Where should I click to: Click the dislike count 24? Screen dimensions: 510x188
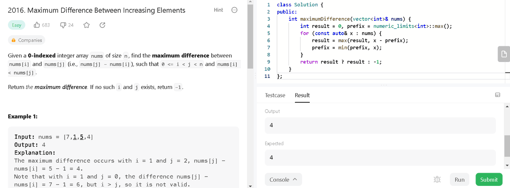[71, 25]
